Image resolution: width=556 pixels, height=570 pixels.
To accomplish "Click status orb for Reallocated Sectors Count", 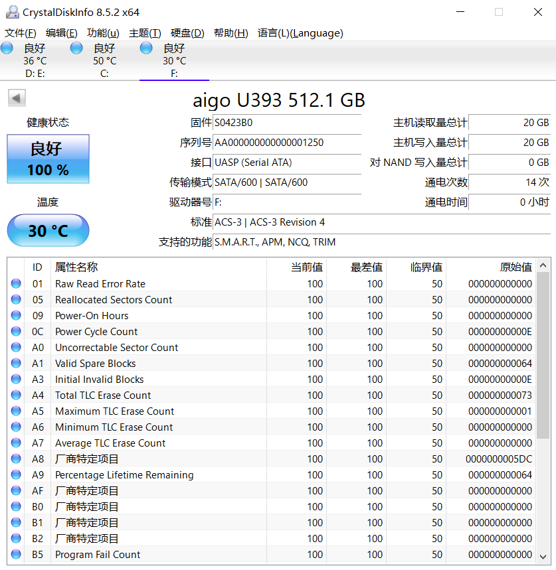I will (x=16, y=299).
